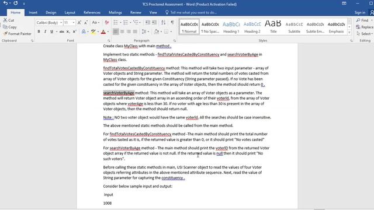This screenshot has width=374, height=210.
Task: Apply Text Effects and Typography
Action: (84, 32)
